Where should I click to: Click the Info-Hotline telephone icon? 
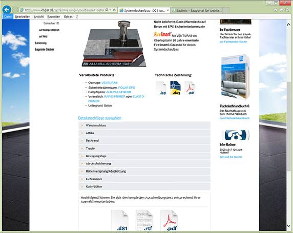click(x=236, y=135)
